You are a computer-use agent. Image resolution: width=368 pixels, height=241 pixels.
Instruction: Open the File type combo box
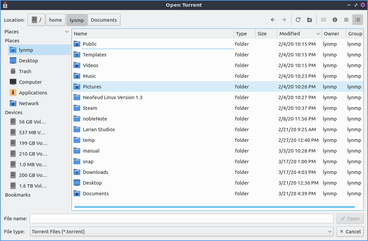coord(182,231)
